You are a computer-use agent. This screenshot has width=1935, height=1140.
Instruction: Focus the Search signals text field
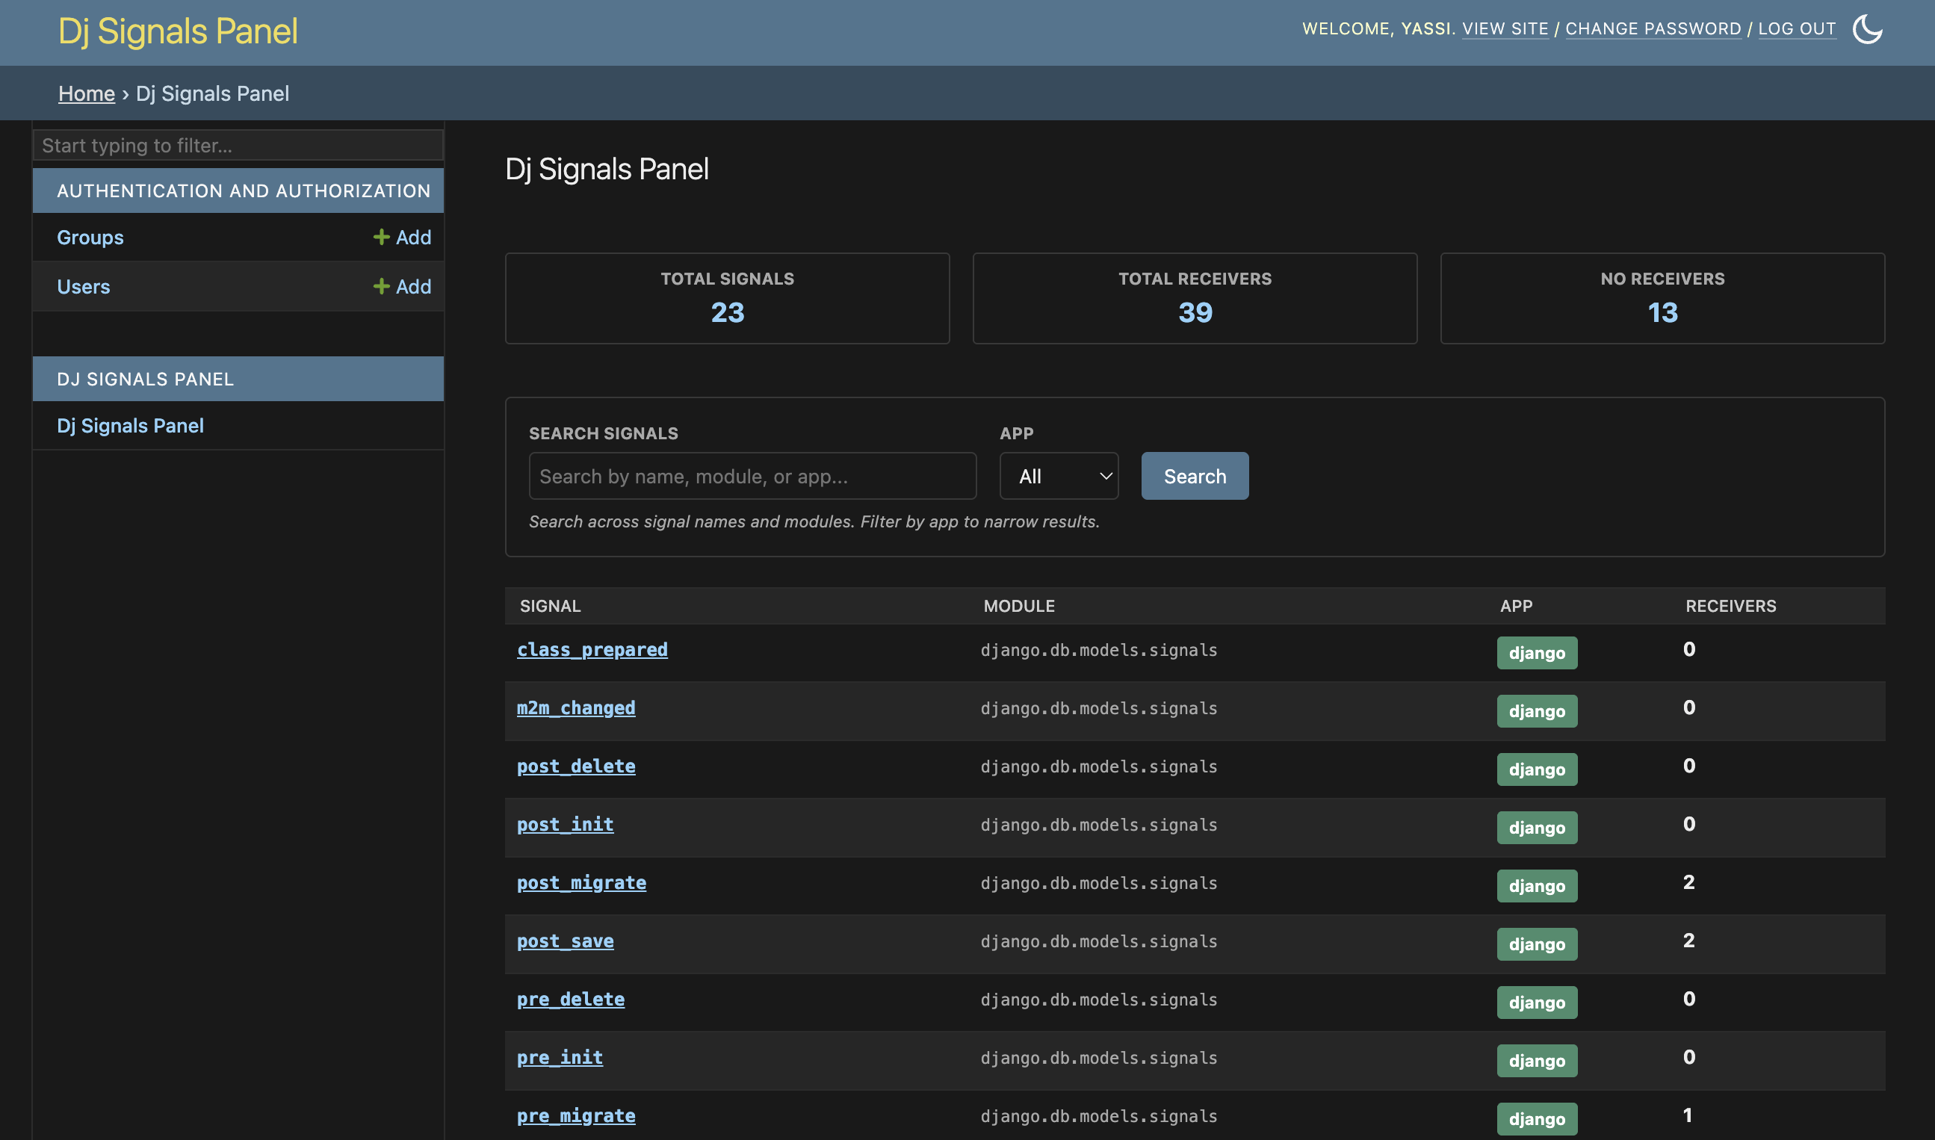click(x=752, y=477)
